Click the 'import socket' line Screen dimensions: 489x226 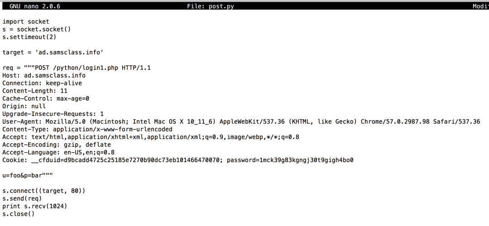point(26,21)
